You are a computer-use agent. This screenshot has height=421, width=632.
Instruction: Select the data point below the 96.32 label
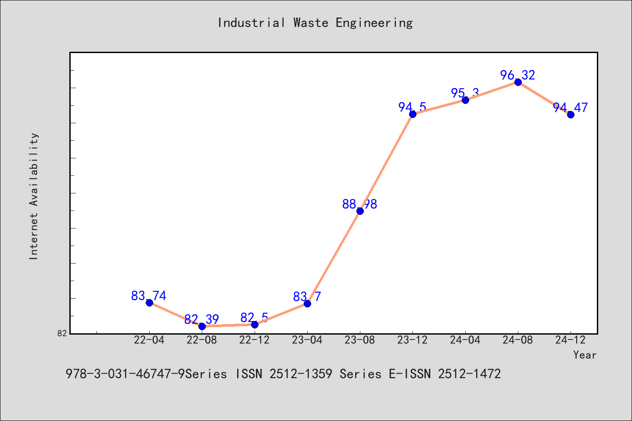coord(518,82)
